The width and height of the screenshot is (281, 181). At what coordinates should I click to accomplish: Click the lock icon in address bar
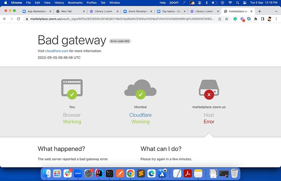point(27,19)
